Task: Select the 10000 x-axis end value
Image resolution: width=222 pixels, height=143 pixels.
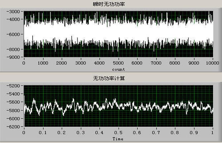Action: point(212,63)
